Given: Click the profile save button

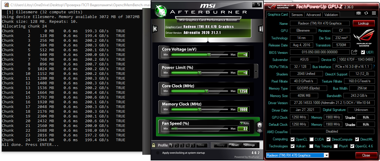Looking at the screenshot, I should tap(201, 145).
